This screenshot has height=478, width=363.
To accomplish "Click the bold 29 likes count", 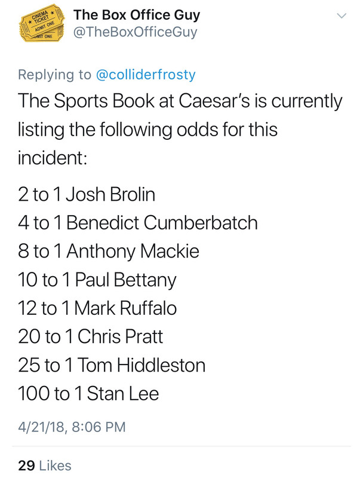I will click(26, 465).
